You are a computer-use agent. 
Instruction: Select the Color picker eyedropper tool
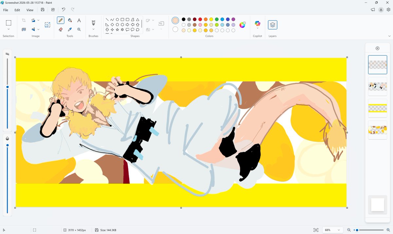(x=70, y=29)
